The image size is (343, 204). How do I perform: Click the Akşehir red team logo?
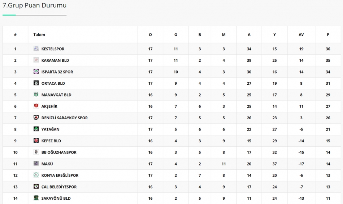(36, 106)
